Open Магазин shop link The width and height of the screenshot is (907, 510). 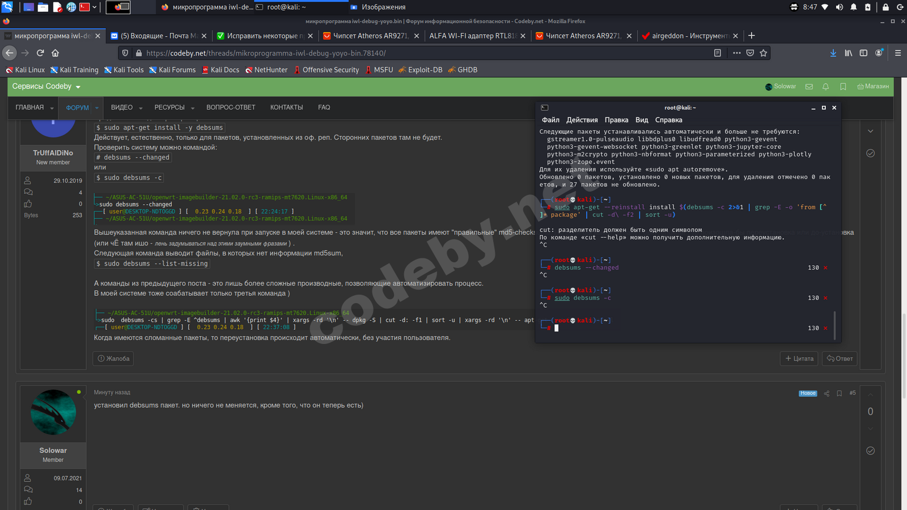click(873, 87)
